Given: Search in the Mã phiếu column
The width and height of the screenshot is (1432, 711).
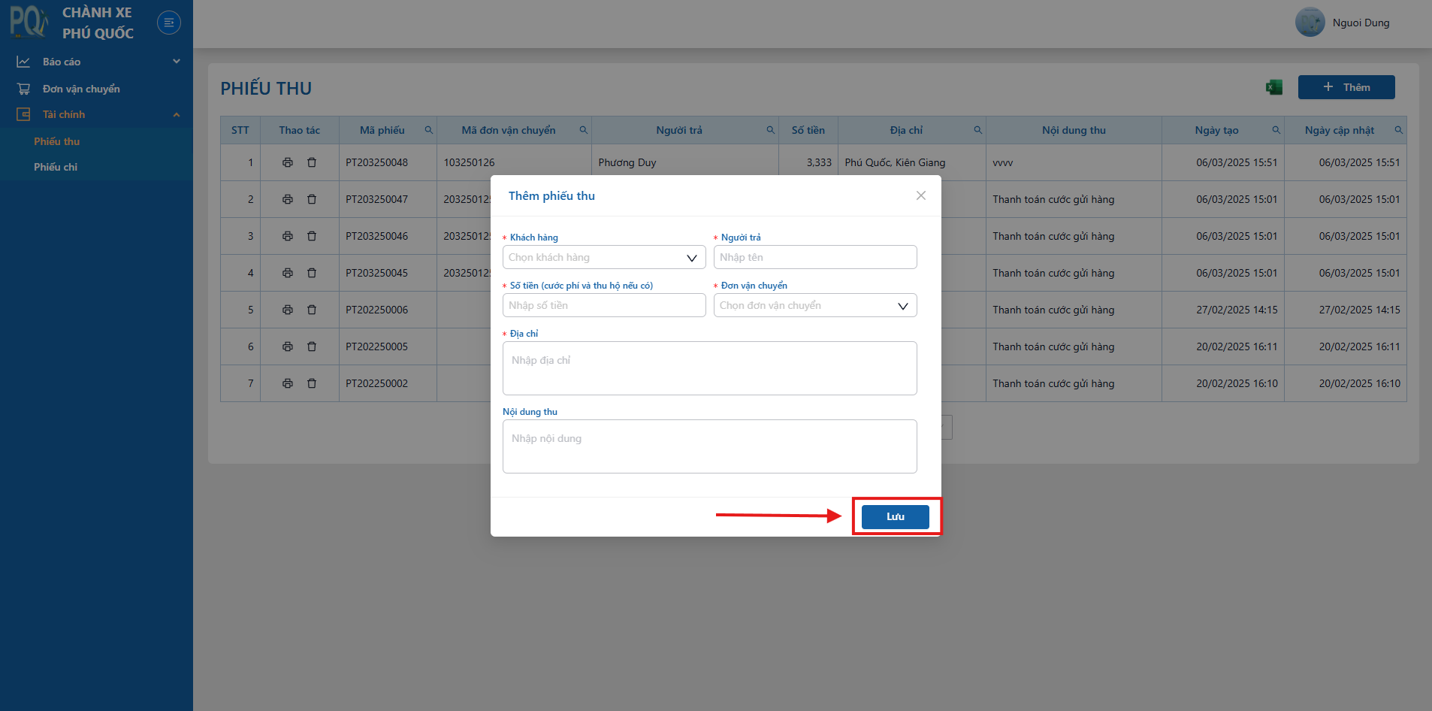Looking at the screenshot, I should click(x=429, y=130).
